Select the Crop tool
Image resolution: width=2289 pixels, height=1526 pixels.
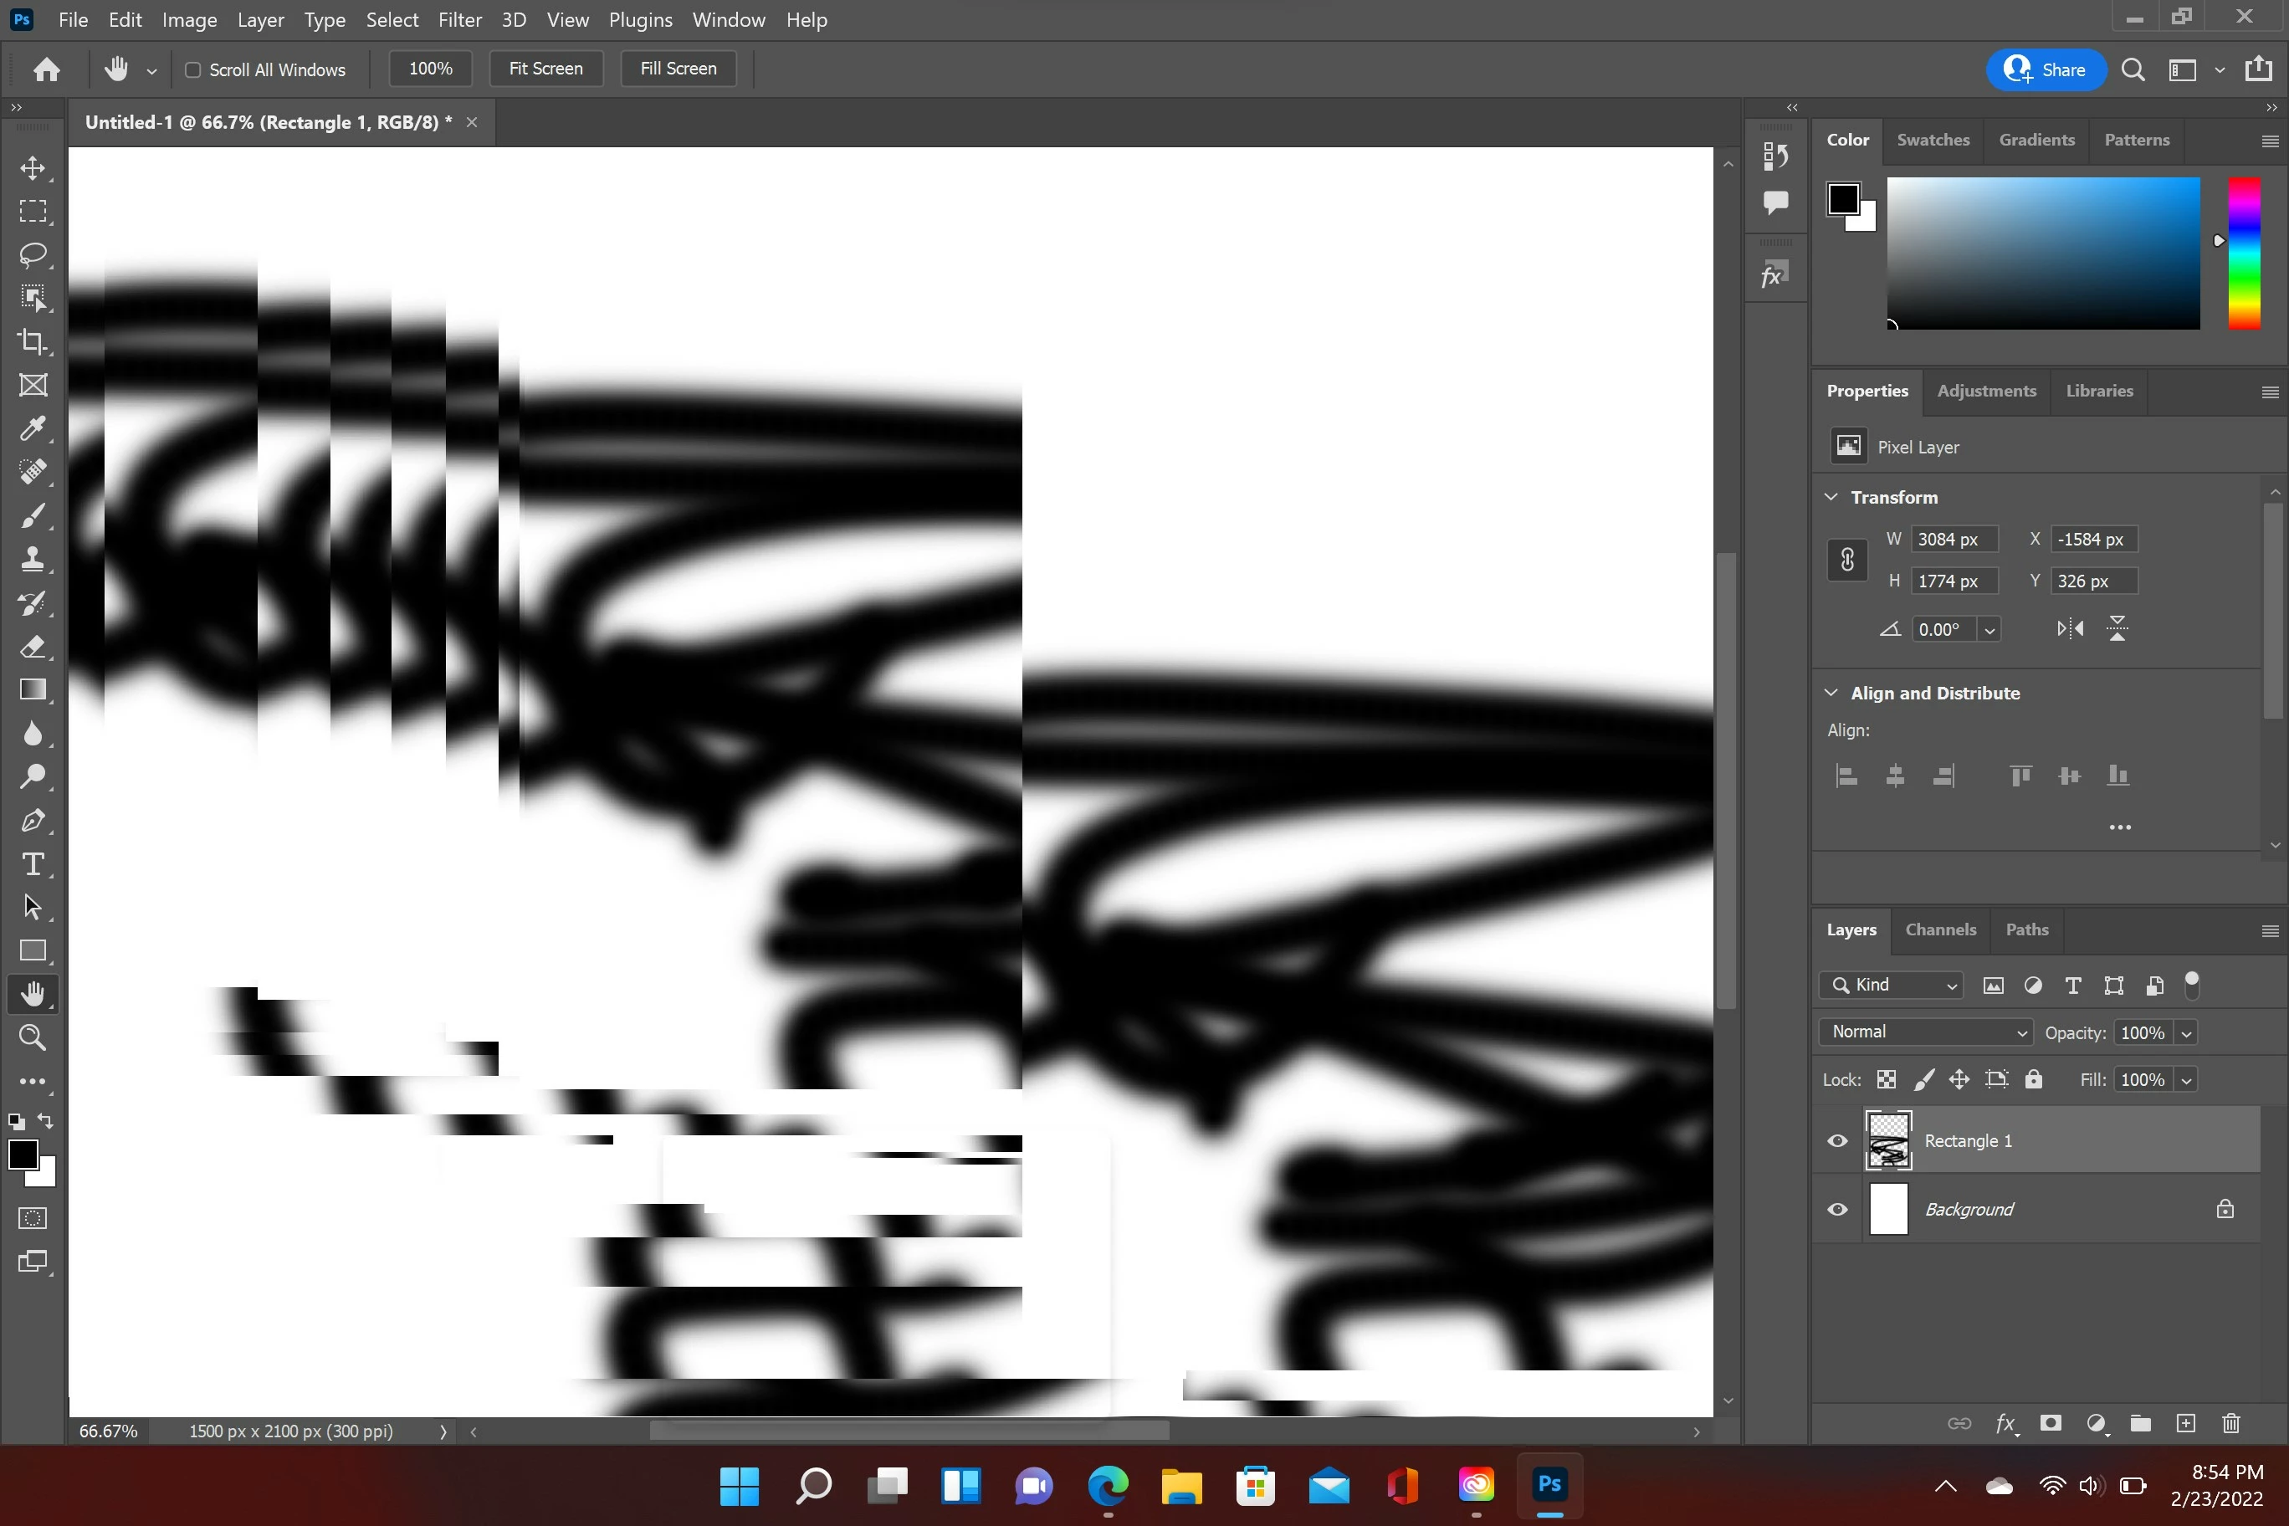point(32,341)
